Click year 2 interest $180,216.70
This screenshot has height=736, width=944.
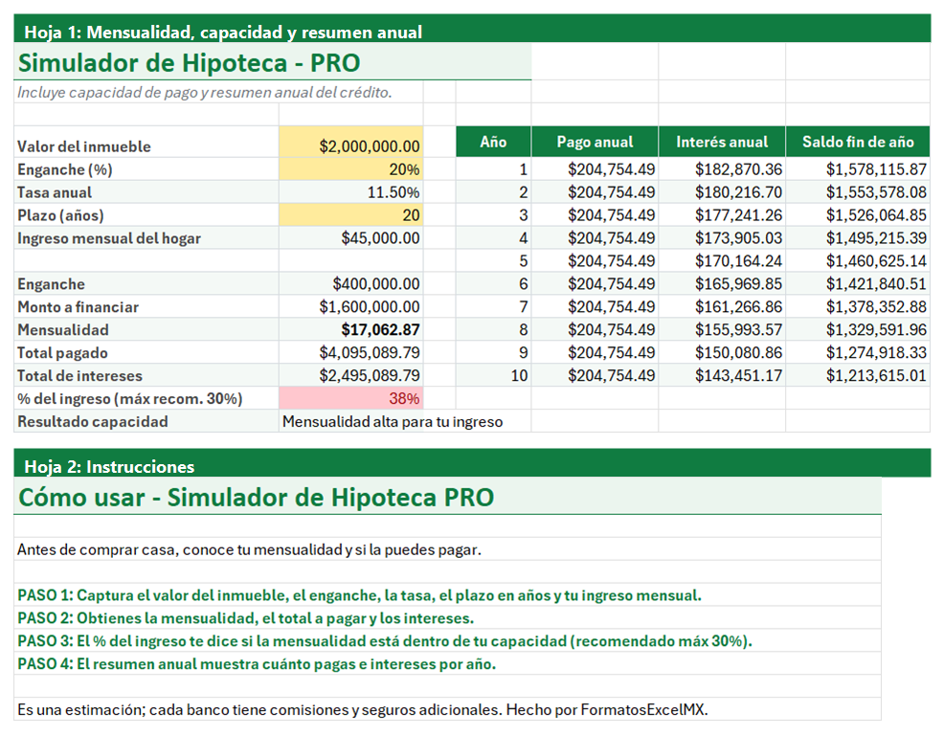point(722,192)
